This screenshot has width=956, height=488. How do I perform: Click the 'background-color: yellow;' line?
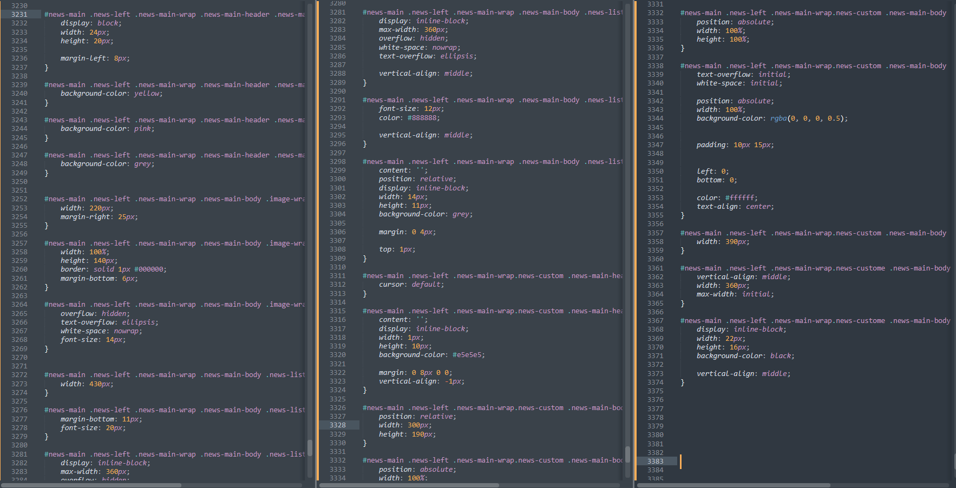coord(112,94)
